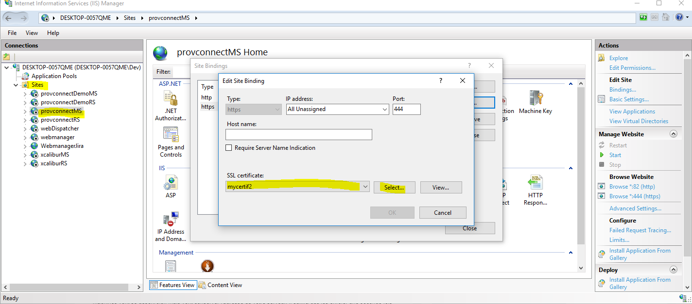Collapse the Sites tree node
The image size is (692, 304).
pyautogui.click(x=16, y=85)
